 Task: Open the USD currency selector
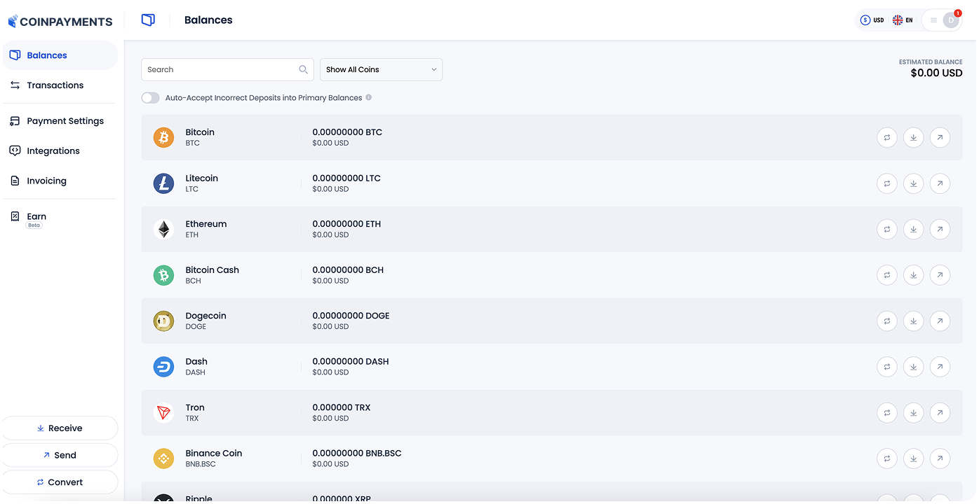coord(872,20)
